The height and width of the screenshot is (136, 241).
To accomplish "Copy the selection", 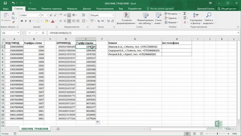I will (13, 18).
